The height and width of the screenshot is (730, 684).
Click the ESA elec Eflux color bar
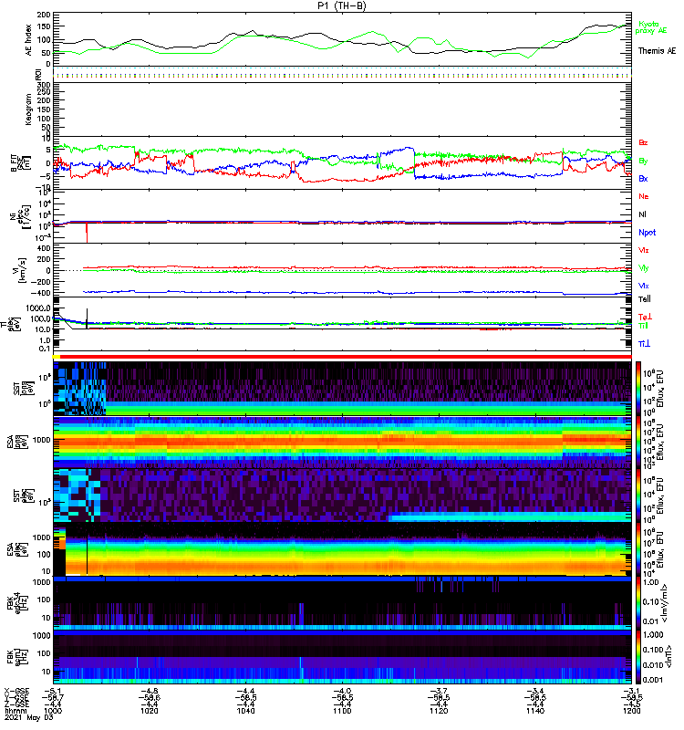(x=638, y=549)
